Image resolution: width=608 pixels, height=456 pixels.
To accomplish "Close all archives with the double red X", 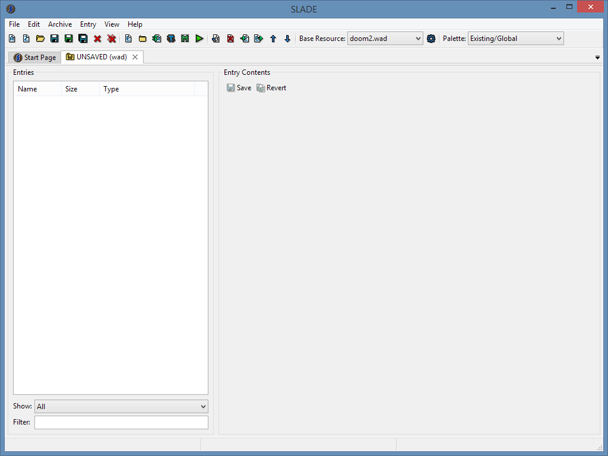I will click(x=112, y=39).
